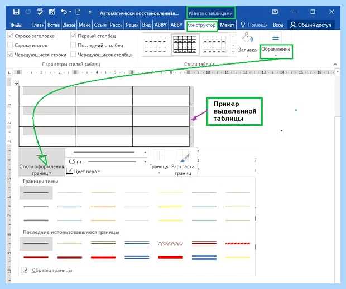
Task: Select the gray thick theme border in third row
Action: pos(36,221)
